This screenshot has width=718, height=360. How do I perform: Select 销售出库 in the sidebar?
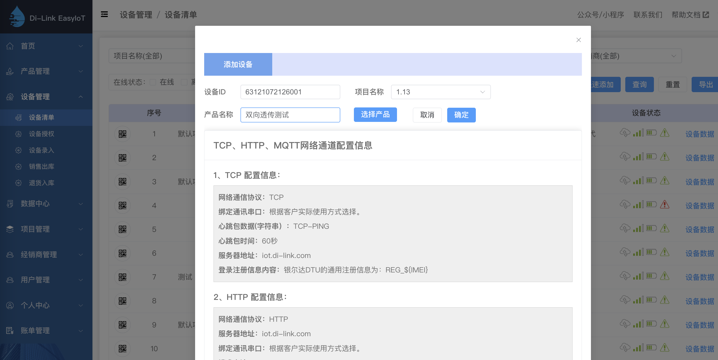point(46,166)
